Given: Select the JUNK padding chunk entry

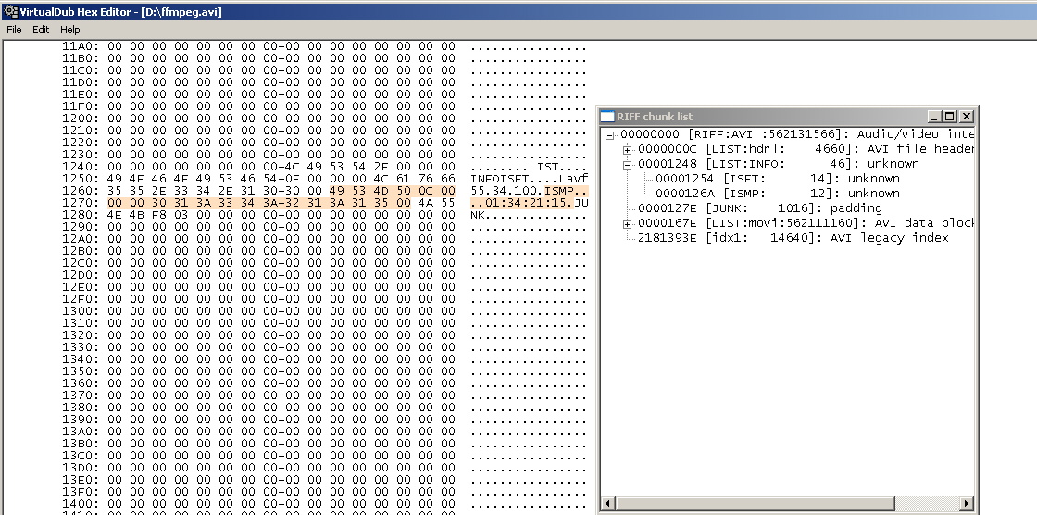Looking at the screenshot, I should [x=759, y=207].
